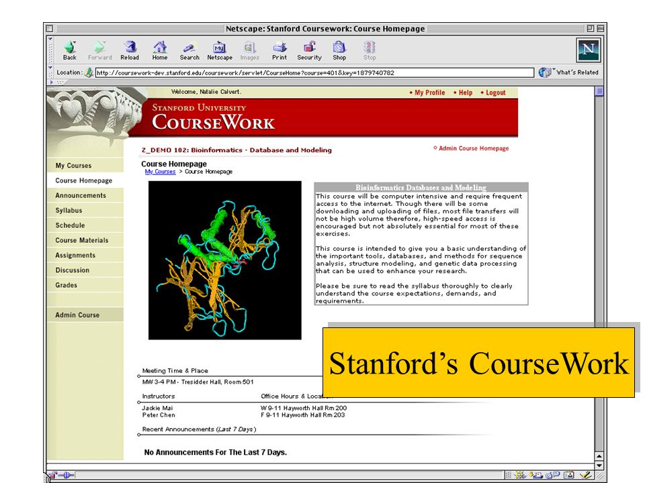The height and width of the screenshot is (483, 645).
Task: Open Syllabus from sidebar
Action: pos(85,210)
